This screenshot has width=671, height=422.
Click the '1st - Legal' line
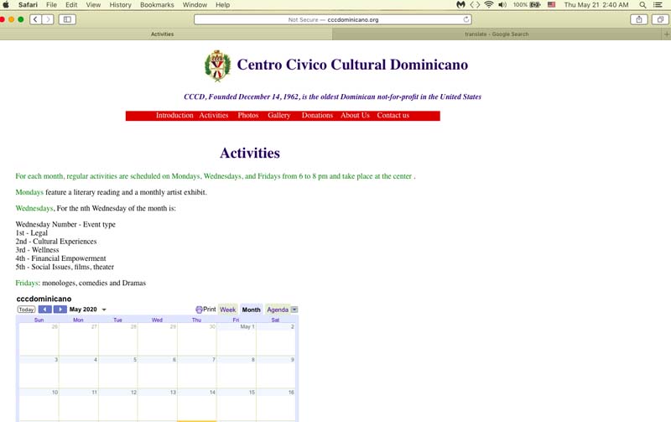pos(32,233)
